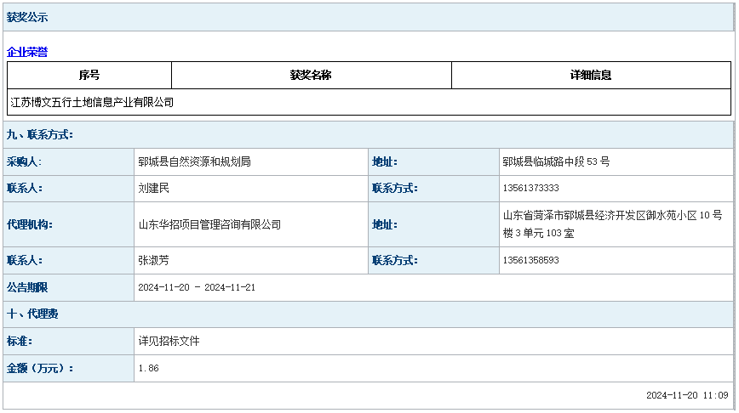Select agency 山东华招项目管理咨询有限公司
Screen dimensions: 739x413
tap(209, 225)
